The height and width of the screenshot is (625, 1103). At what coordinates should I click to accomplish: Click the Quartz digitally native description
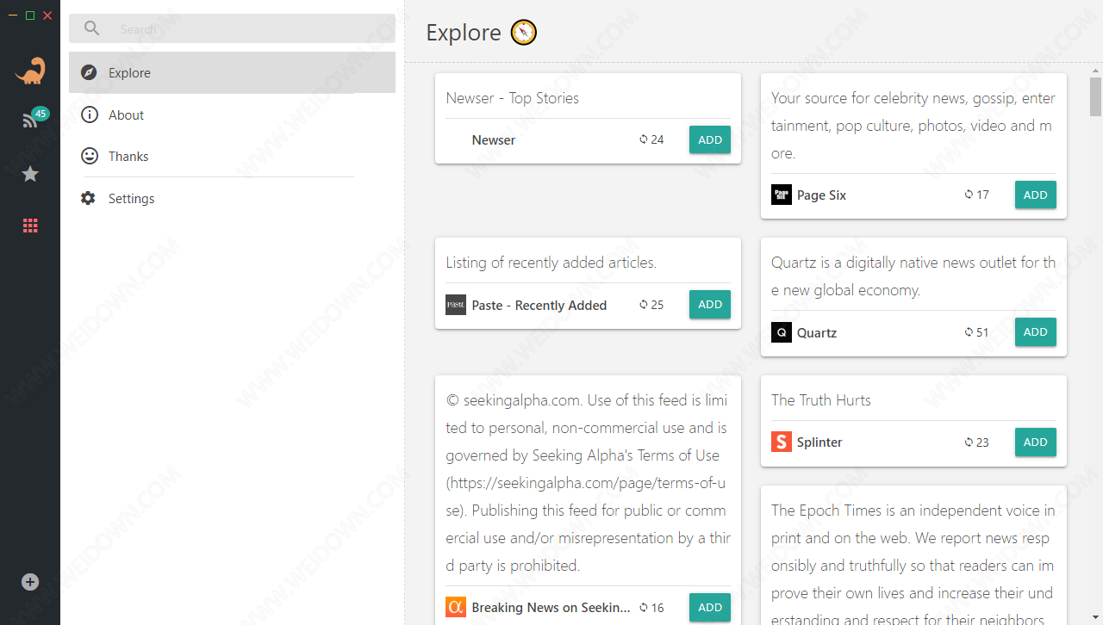(913, 276)
